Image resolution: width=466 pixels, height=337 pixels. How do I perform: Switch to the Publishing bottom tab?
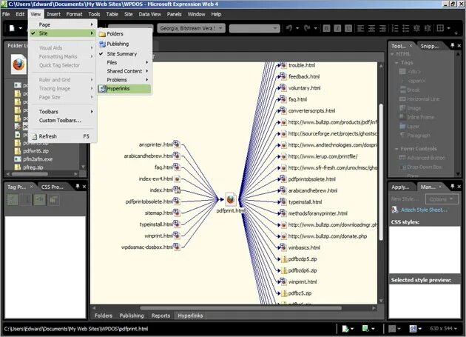coord(132,316)
